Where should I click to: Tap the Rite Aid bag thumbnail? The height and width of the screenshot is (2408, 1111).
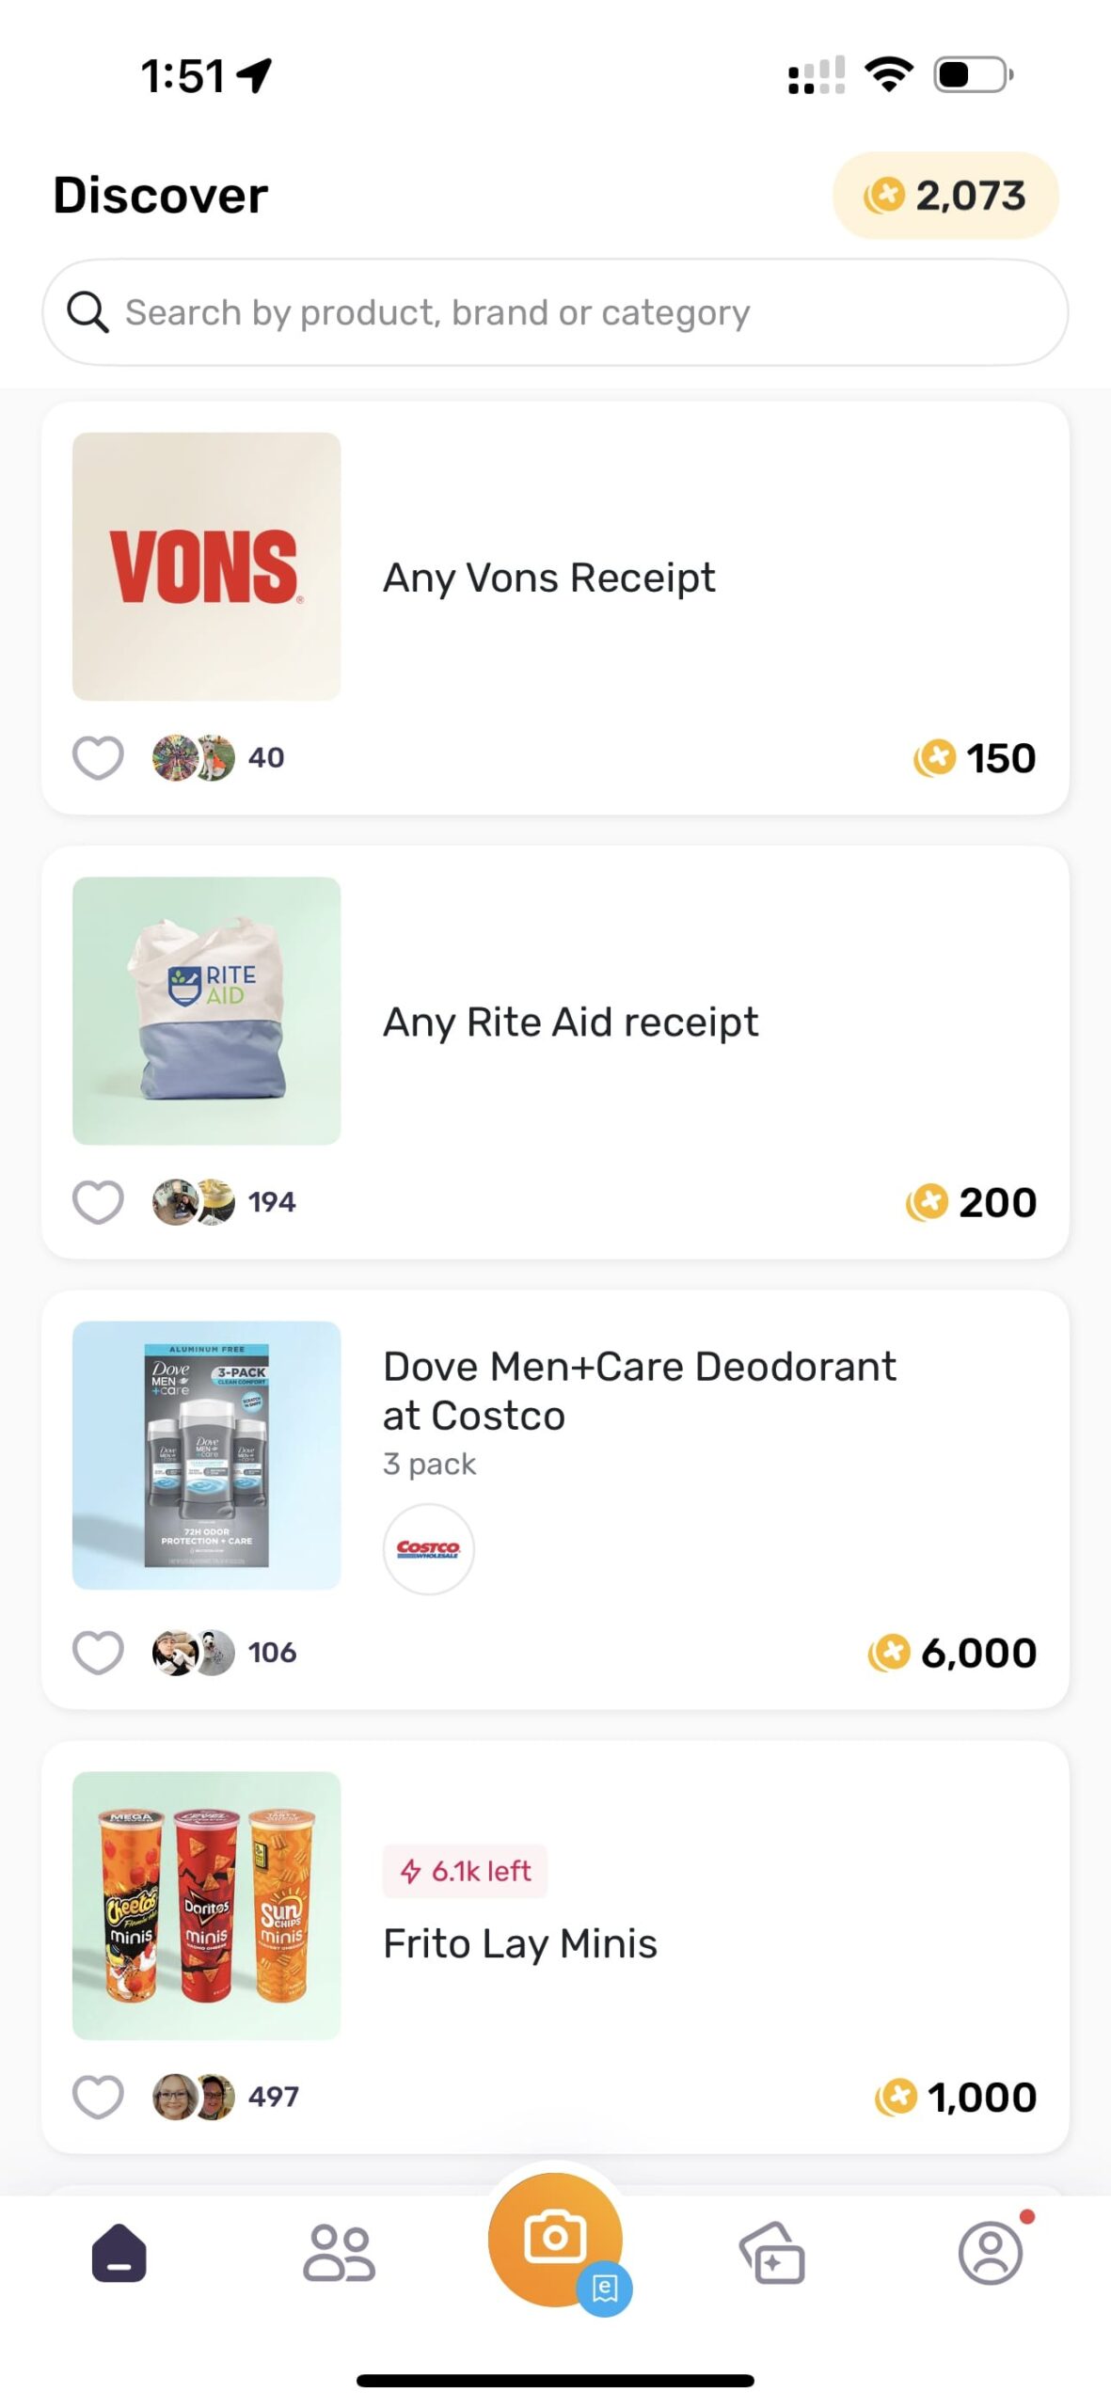[x=206, y=1010]
